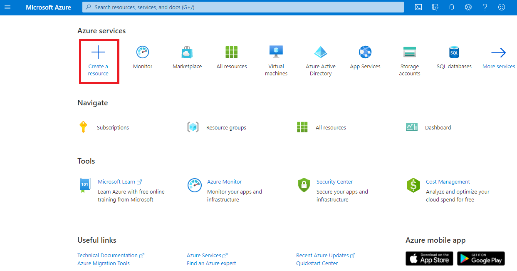Open the Security Center link
Image resolution: width=517 pixels, height=271 pixels.
[334, 182]
